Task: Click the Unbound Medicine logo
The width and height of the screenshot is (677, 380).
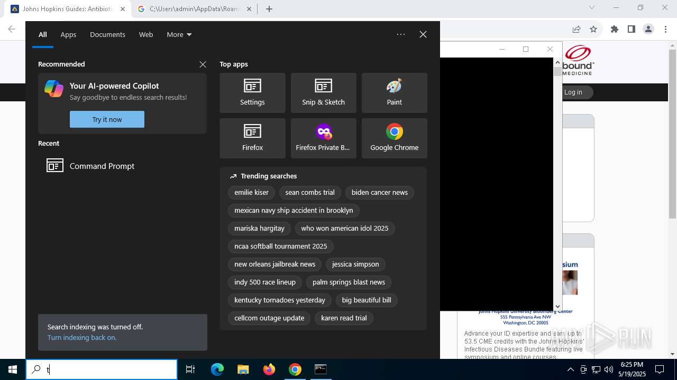Action: [578, 60]
